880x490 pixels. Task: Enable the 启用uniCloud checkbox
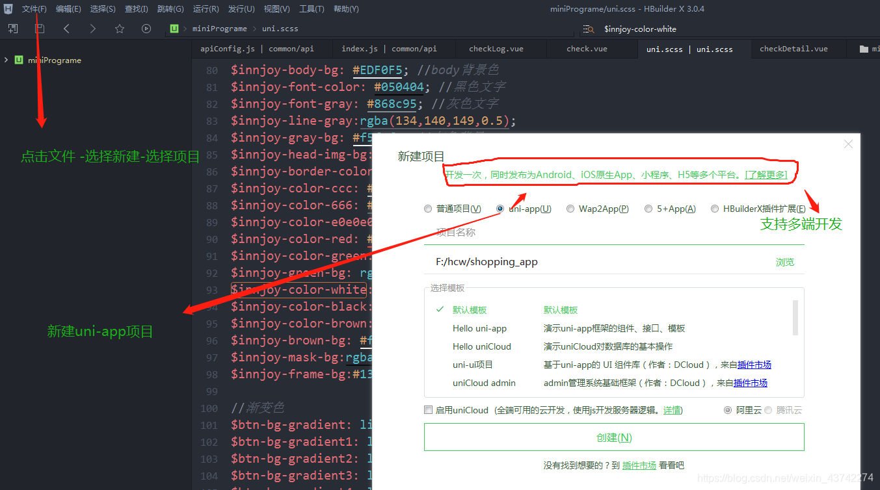coord(428,410)
